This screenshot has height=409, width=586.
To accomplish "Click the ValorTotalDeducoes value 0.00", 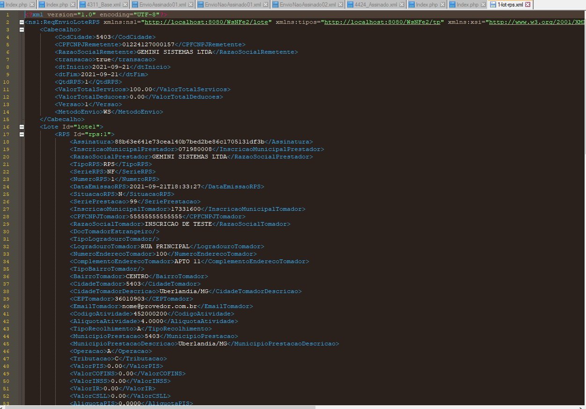I will point(137,97).
